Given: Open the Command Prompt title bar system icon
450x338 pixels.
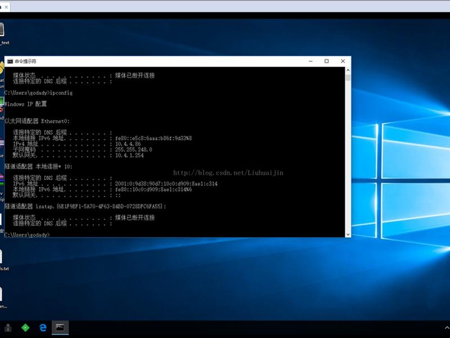Looking at the screenshot, I should click(10, 61).
